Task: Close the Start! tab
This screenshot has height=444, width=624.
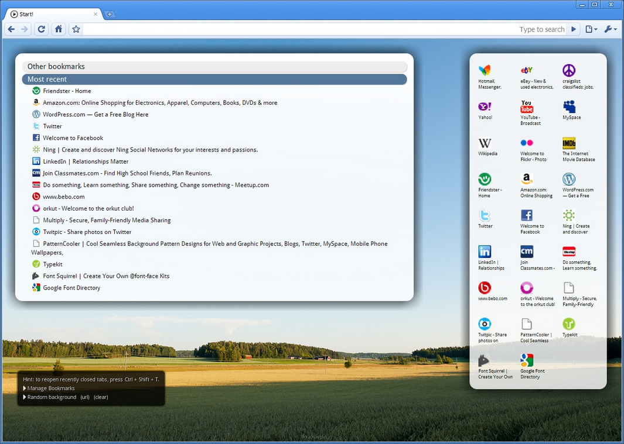Action: coord(96,14)
